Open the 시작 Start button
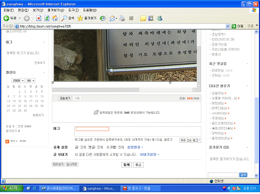Screen dimensions: 260x194 11,189
